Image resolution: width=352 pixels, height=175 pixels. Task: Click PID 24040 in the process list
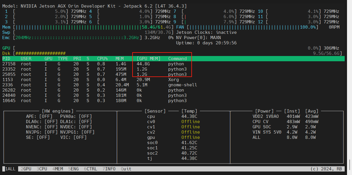click(x=9, y=95)
